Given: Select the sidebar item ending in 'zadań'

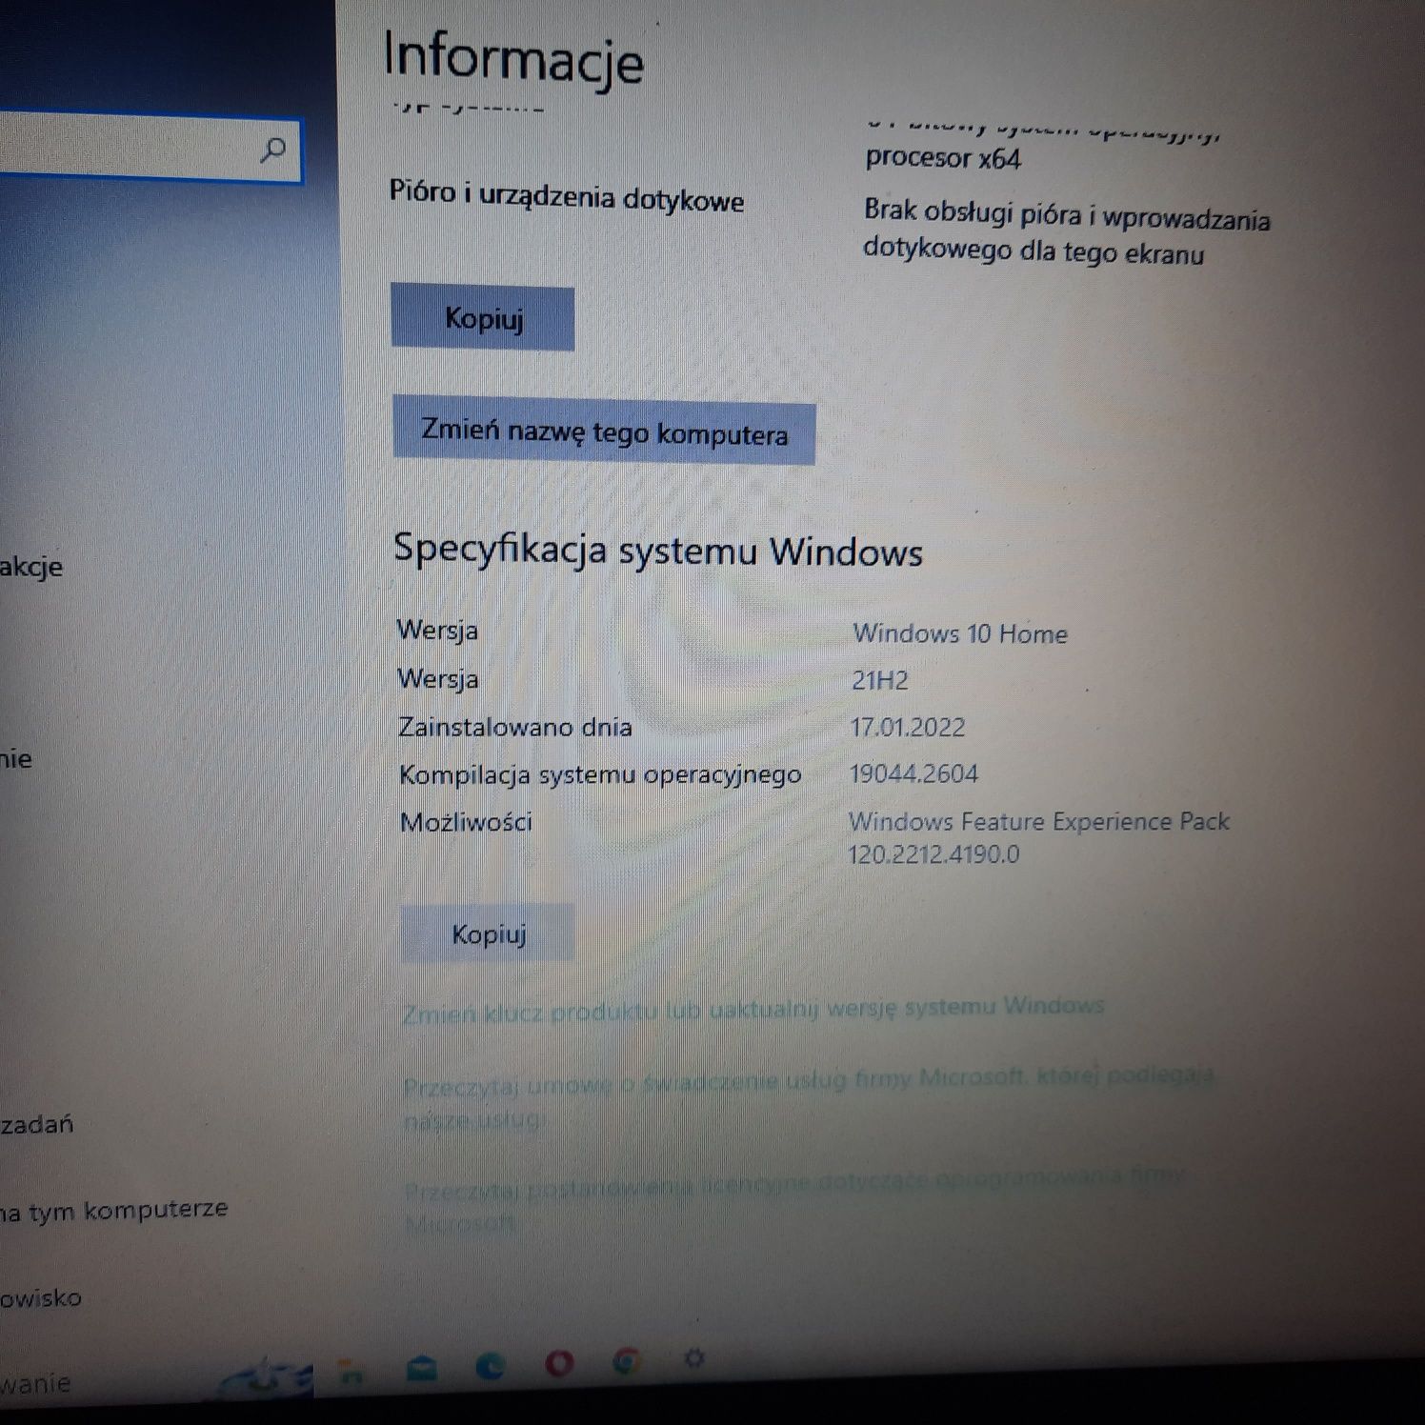Looking at the screenshot, I should pyautogui.click(x=37, y=1125).
